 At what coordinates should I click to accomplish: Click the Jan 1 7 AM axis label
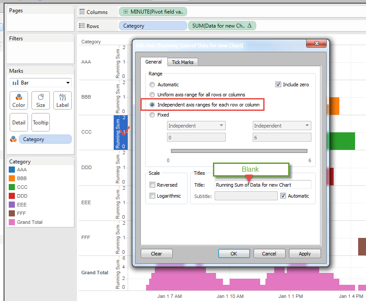[170, 296]
